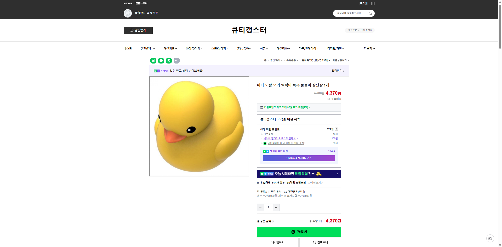Viewport: 502px width, 247px height.
Task: Open the floating share icon at bottom right
Action: [490, 238]
